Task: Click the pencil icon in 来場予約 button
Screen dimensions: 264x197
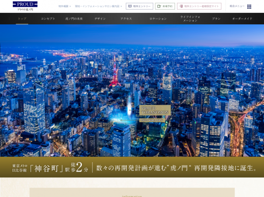Action: tap(159, 6)
